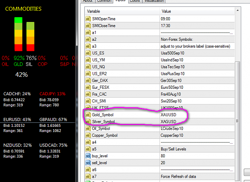Select the XAUUSD value of Gold_Symbol

click(168, 115)
